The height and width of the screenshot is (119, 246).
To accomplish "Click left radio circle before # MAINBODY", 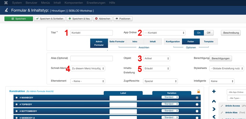I will click(x=17, y=98).
